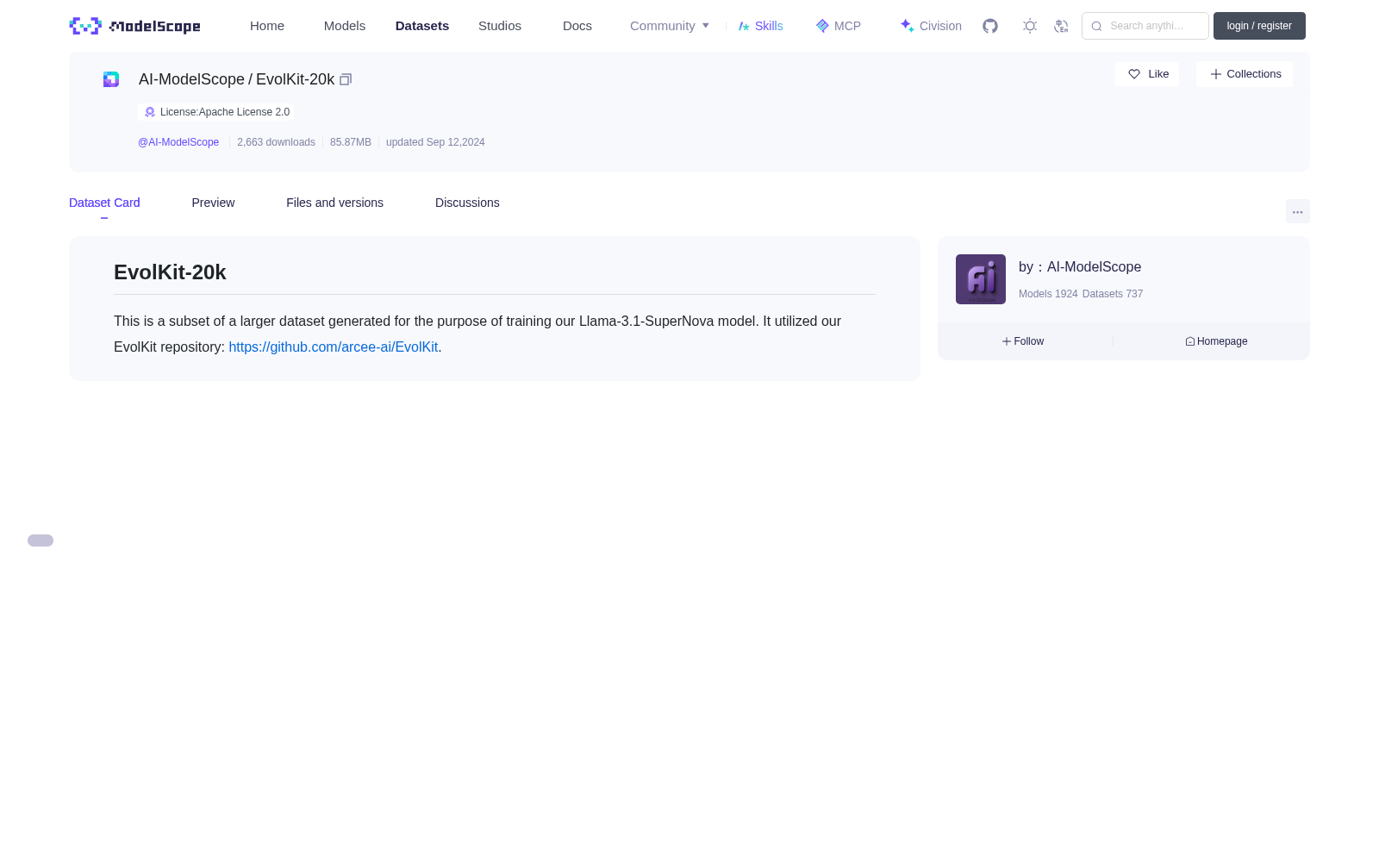This screenshot has width=1379, height=862.
Task: Toggle the light/dark theme sun icon
Action: pos(1030,26)
